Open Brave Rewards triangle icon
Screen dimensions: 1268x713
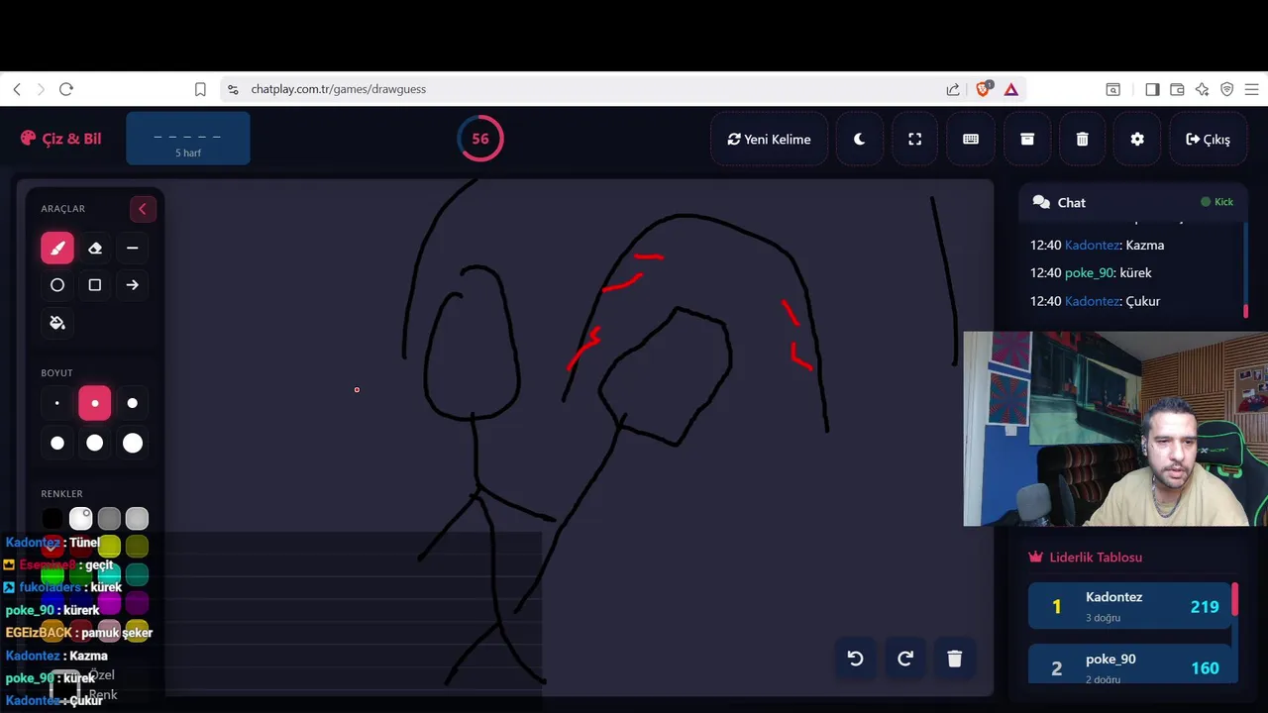pos(1010,89)
